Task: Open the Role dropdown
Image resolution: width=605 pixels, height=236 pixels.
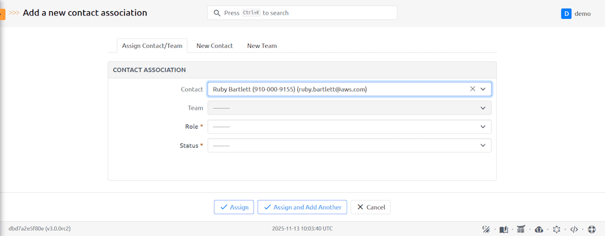Action: 349,127
